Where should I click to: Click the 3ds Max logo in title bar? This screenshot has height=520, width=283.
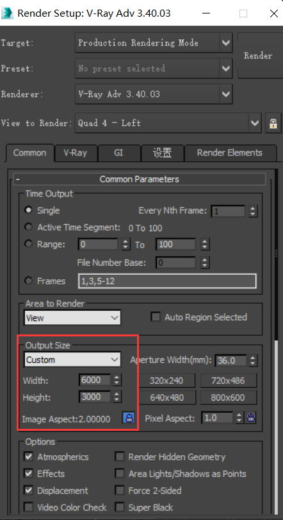(7, 13)
